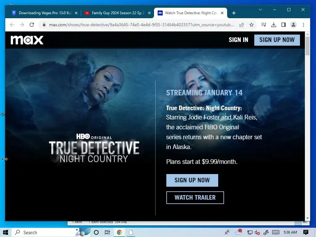Screen dimensions: 316x237
Task: Click the WATCH TRAILER button
Action: click(195, 197)
